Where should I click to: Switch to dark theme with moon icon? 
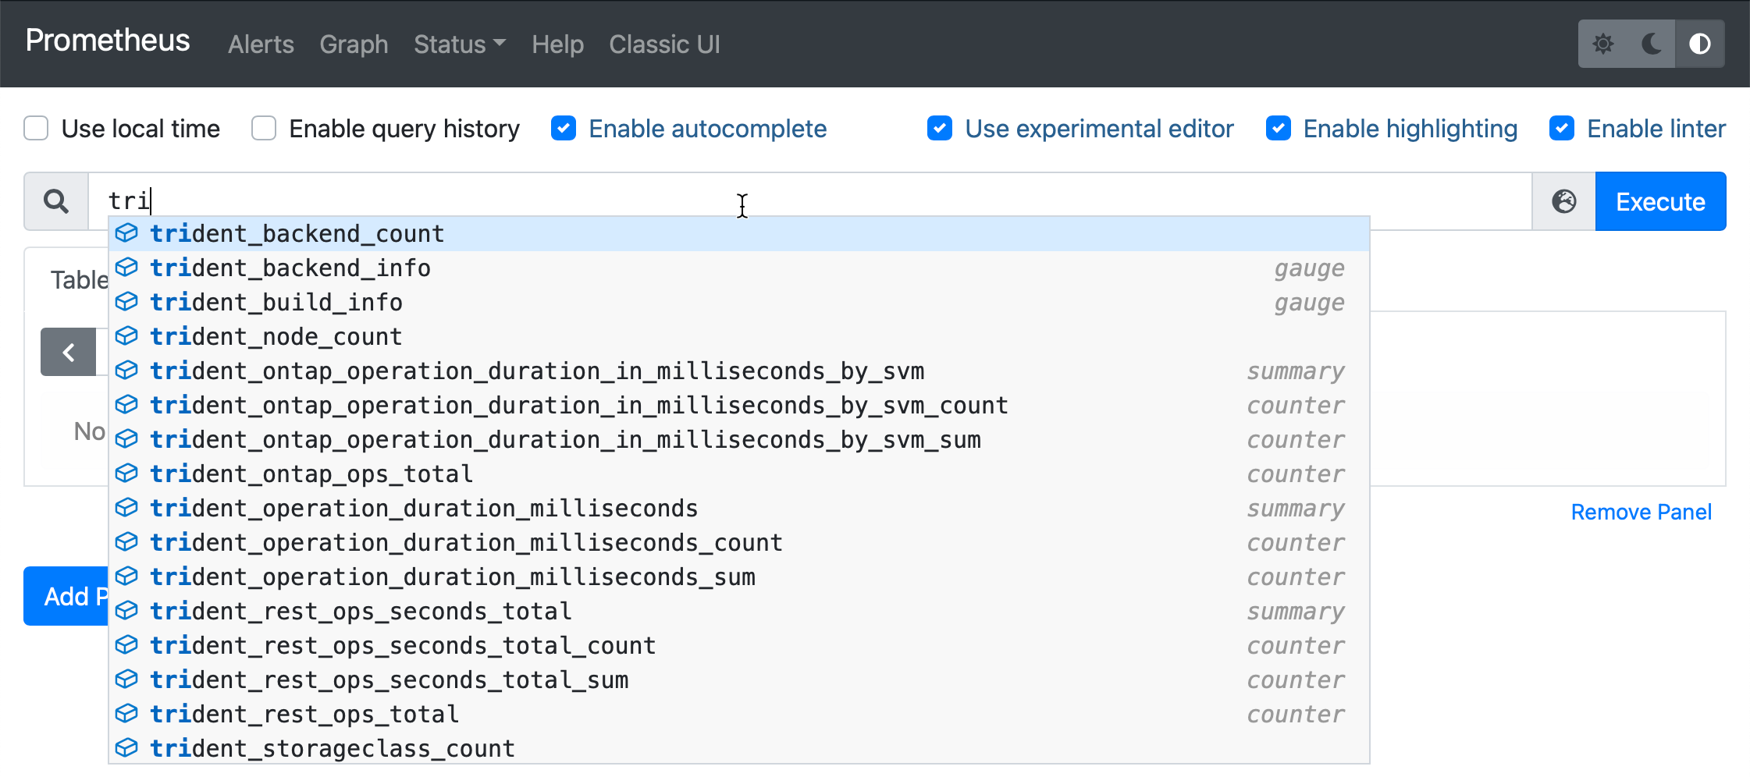click(x=1652, y=44)
